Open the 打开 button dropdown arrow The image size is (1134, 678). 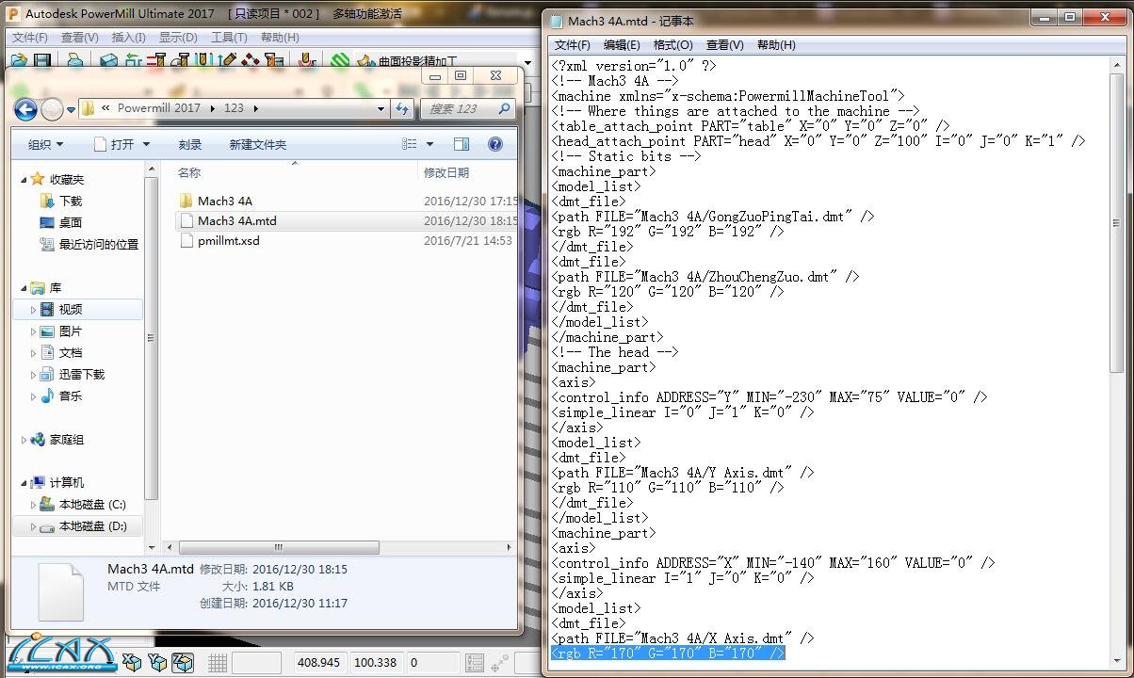[x=145, y=144]
